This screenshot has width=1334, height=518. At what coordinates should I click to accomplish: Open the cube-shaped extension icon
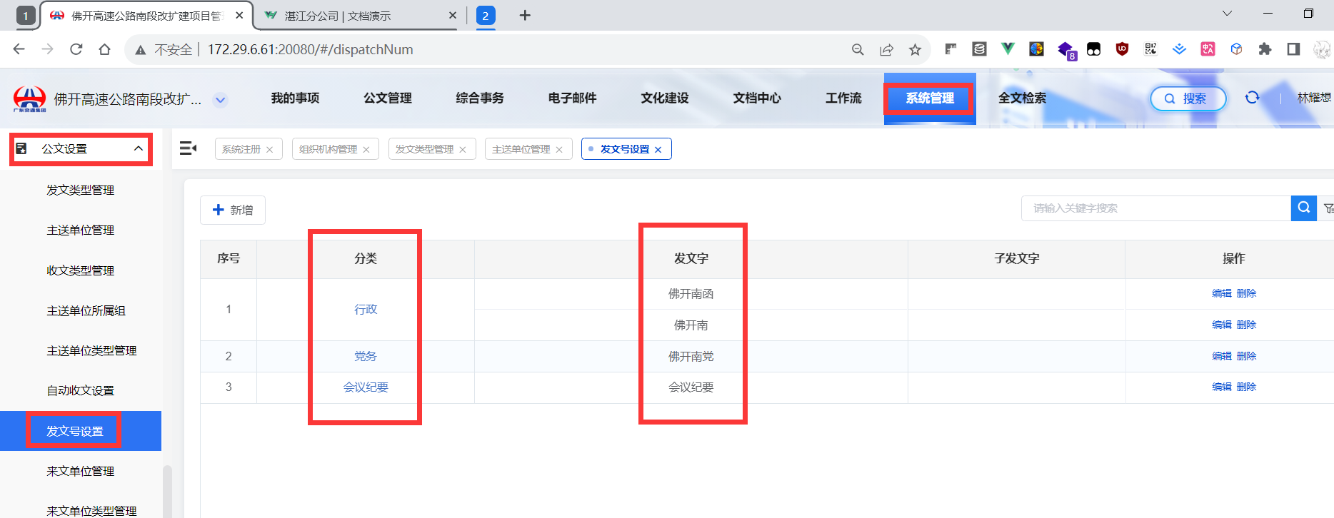coord(1236,49)
